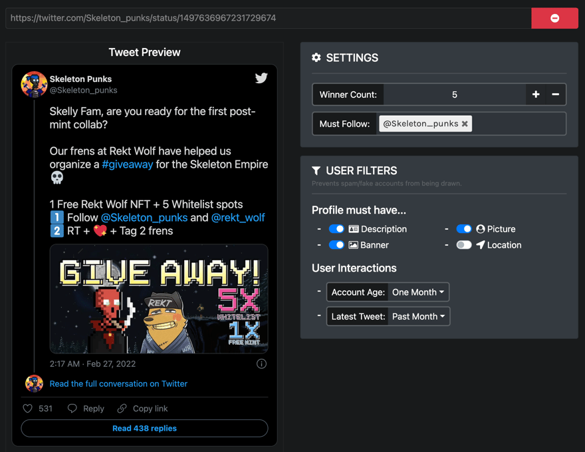This screenshot has height=452, width=585.
Task: Click the Skeleton Punks display name
Action: (80, 79)
